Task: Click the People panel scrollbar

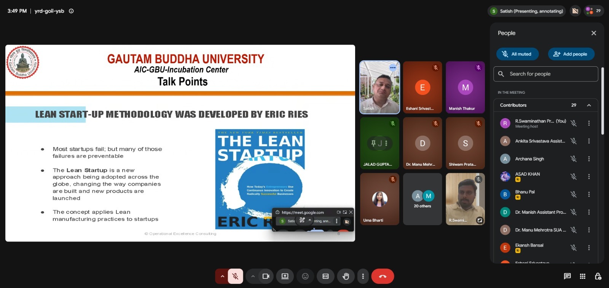Action: point(603,101)
